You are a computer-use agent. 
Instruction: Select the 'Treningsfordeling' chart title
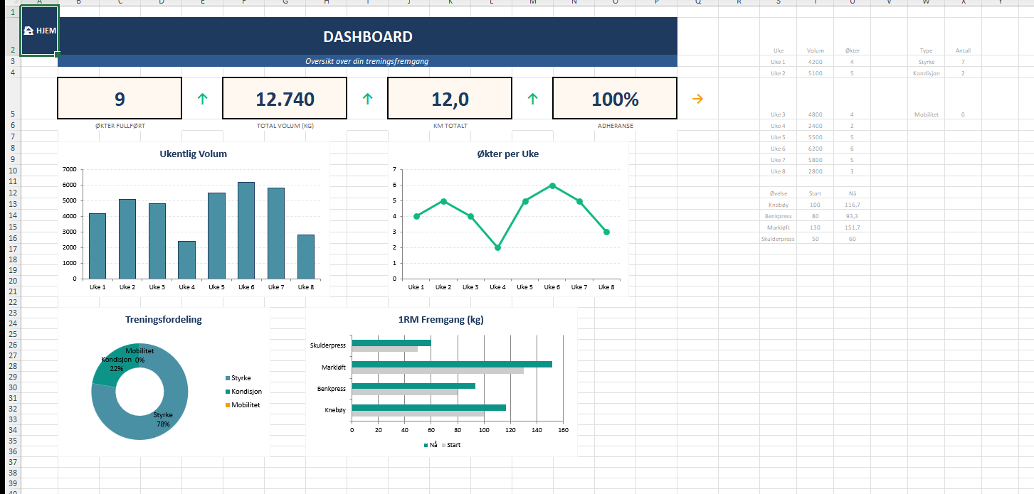pos(164,319)
